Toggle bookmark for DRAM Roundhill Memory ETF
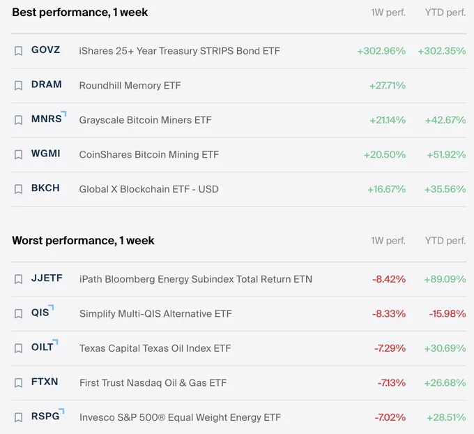This screenshot has width=474, height=434. coord(18,85)
